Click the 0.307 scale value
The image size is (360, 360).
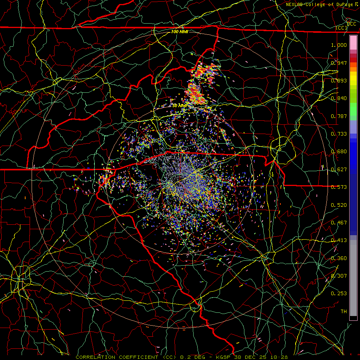[x=339, y=276]
